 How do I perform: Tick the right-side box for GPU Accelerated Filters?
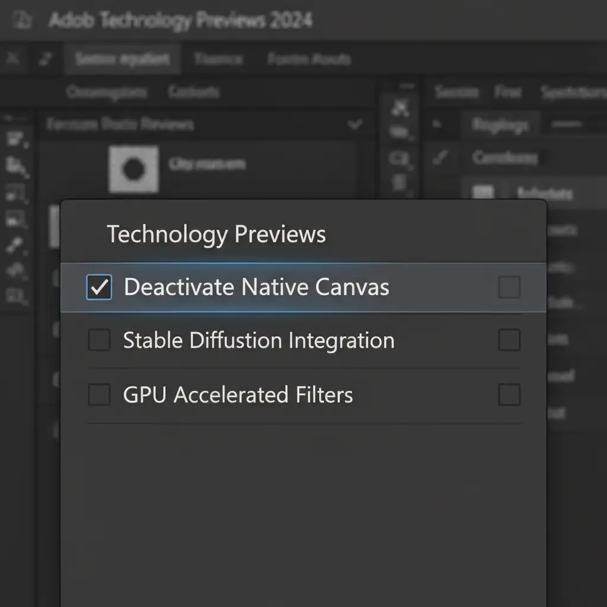pos(509,395)
